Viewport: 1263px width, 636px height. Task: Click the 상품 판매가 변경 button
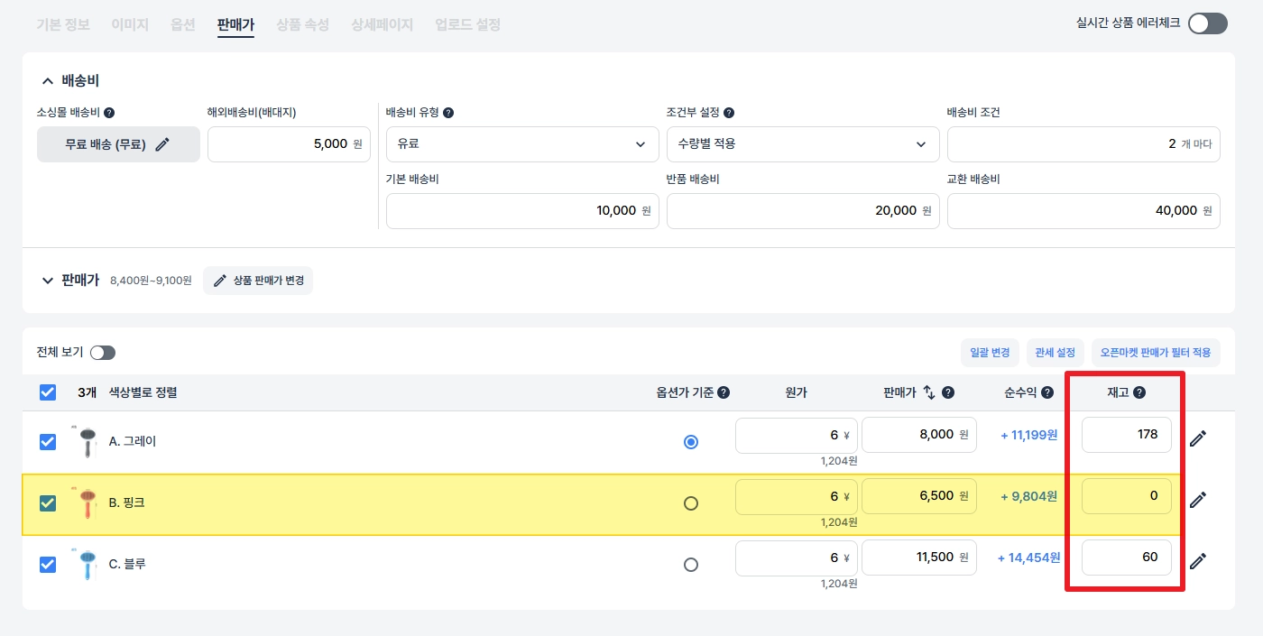point(258,281)
